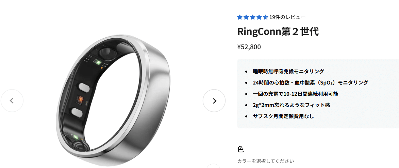Screen dimensions: 399x168
Task: Advance to the next product image
Action: pos(214,101)
